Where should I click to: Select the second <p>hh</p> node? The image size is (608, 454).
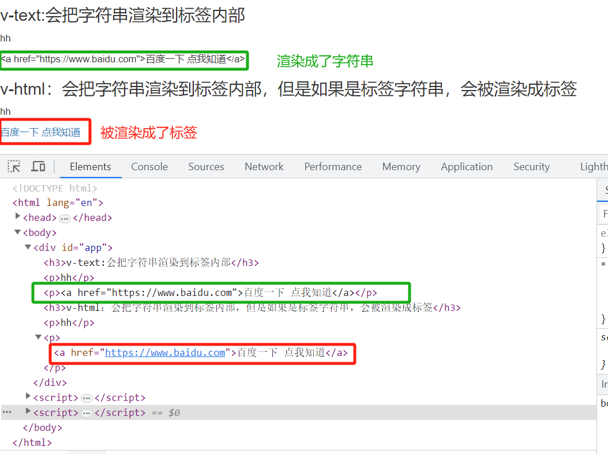point(69,322)
